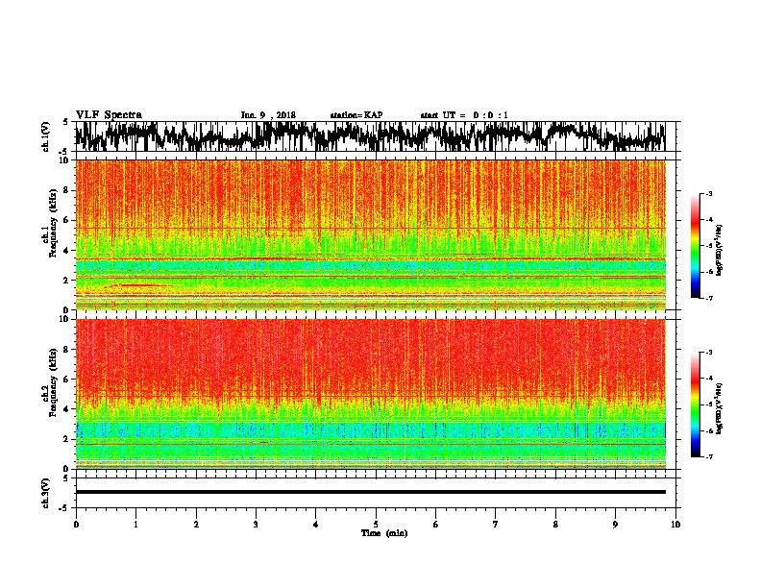Screen dimensions: 761x588
Task: Click the '9' tick on Time axis
Action: (x=615, y=525)
